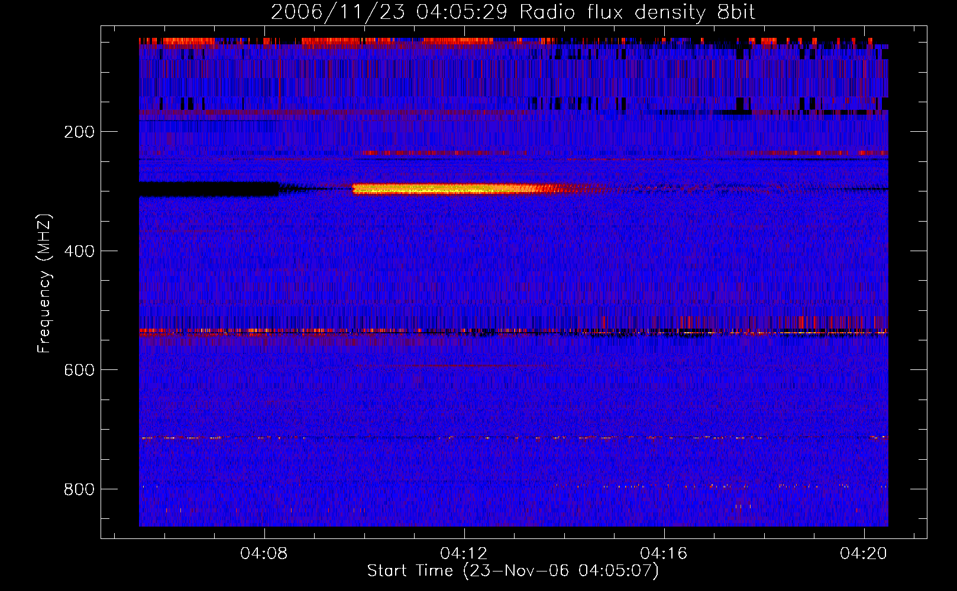The width and height of the screenshot is (957, 591).
Task: Click the 800 frequency tick label
Action: [79, 489]
